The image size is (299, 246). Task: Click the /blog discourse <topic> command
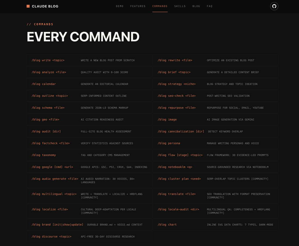point(51,236)
